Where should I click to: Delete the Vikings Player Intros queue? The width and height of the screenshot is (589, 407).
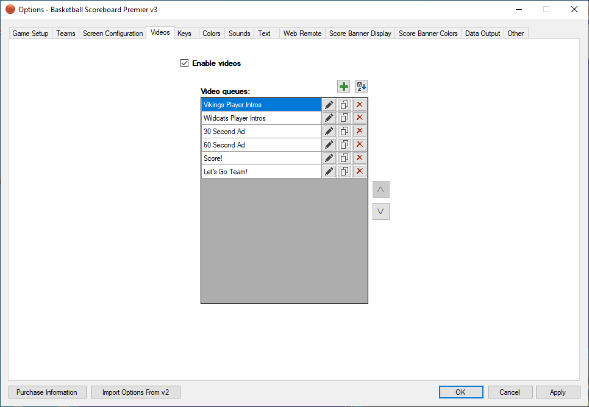pyautogui.click(x=360, y=105)
